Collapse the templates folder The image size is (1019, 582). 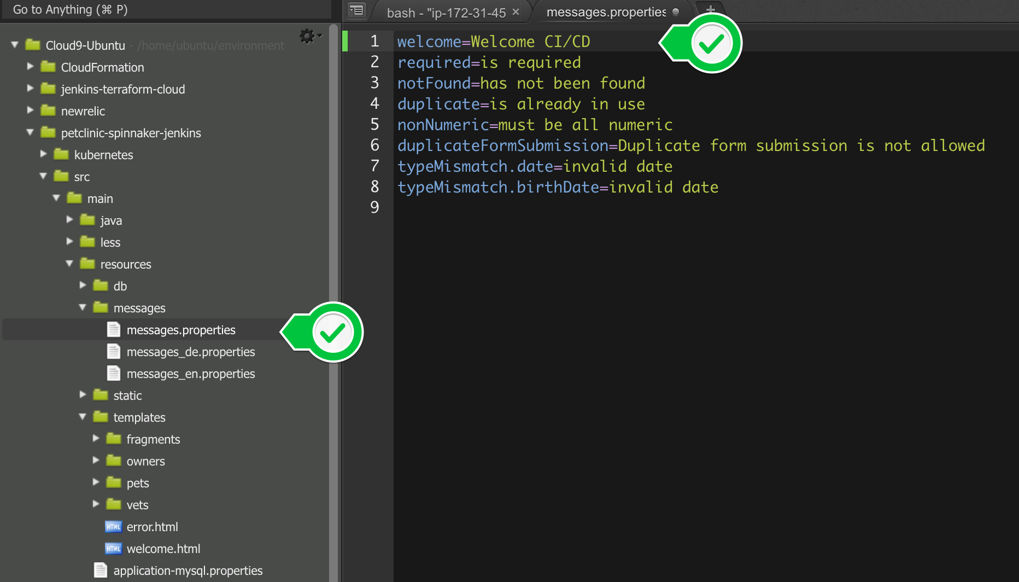[x=83, y=417]
